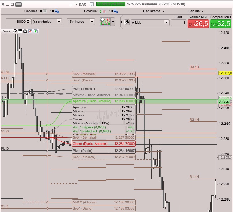Click the Cierre (Diario, Anterior) red label
The image size is (233, 212).
(x=104, y=144)
